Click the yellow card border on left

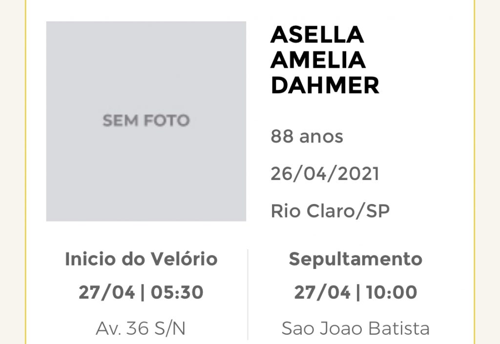(25, 172)
